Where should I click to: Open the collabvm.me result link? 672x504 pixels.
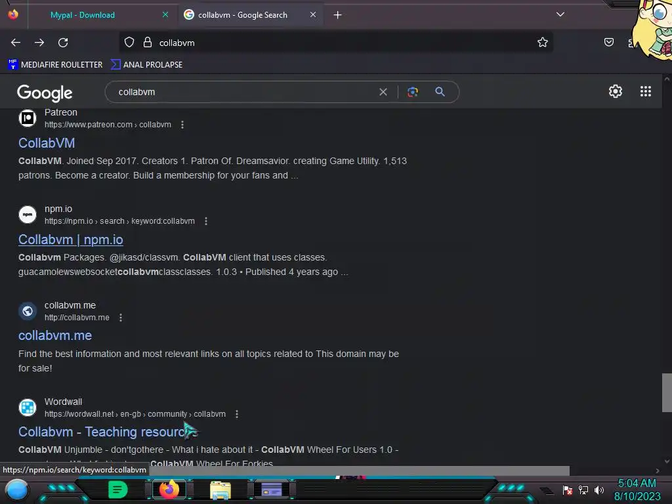pos(55,335)
